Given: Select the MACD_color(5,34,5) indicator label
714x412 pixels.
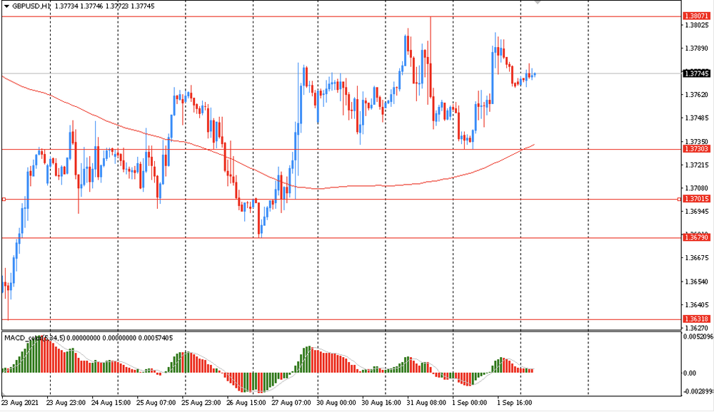Looking at the screenshot, I should (34, 338).
